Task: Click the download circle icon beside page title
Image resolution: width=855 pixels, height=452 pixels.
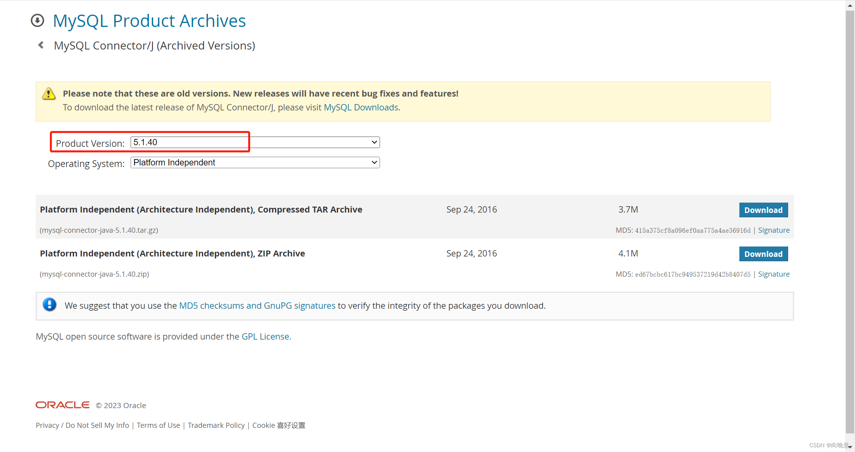Action: pyautogui.click(x=38, y=21)
